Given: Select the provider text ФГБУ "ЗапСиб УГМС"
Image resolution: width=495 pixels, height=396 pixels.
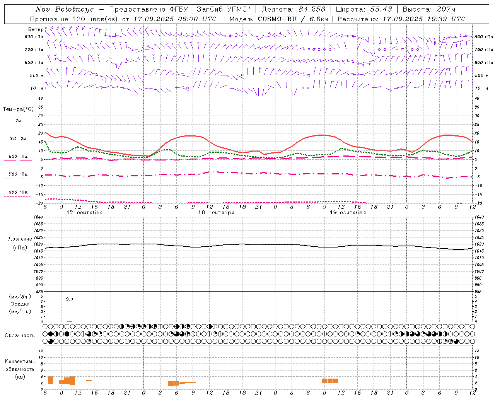Looking at the screenshot, I should click(210, 9).
